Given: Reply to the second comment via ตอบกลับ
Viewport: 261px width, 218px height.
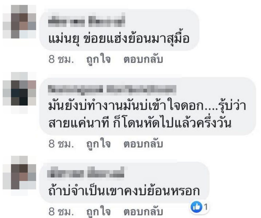Looking at the screenshot, I should click(x=143, y=144).
